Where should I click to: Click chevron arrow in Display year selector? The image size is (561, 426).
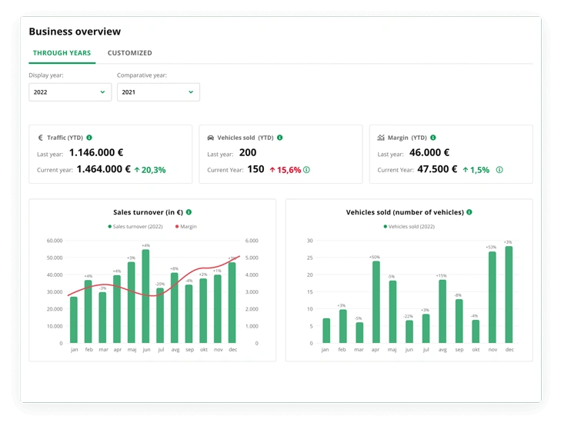(102, 92)
